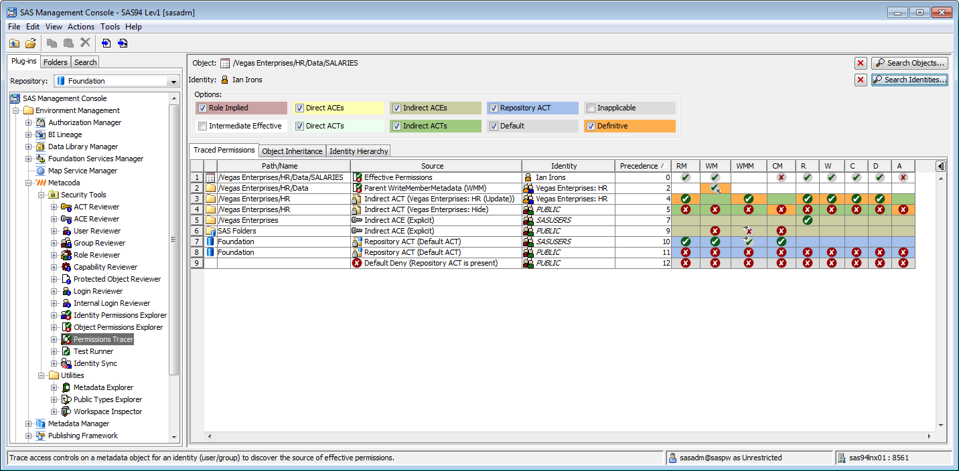Select Default Deny source cell
Image resolution: width=959 pixels, height=471 pixels.
click(436, 263)
